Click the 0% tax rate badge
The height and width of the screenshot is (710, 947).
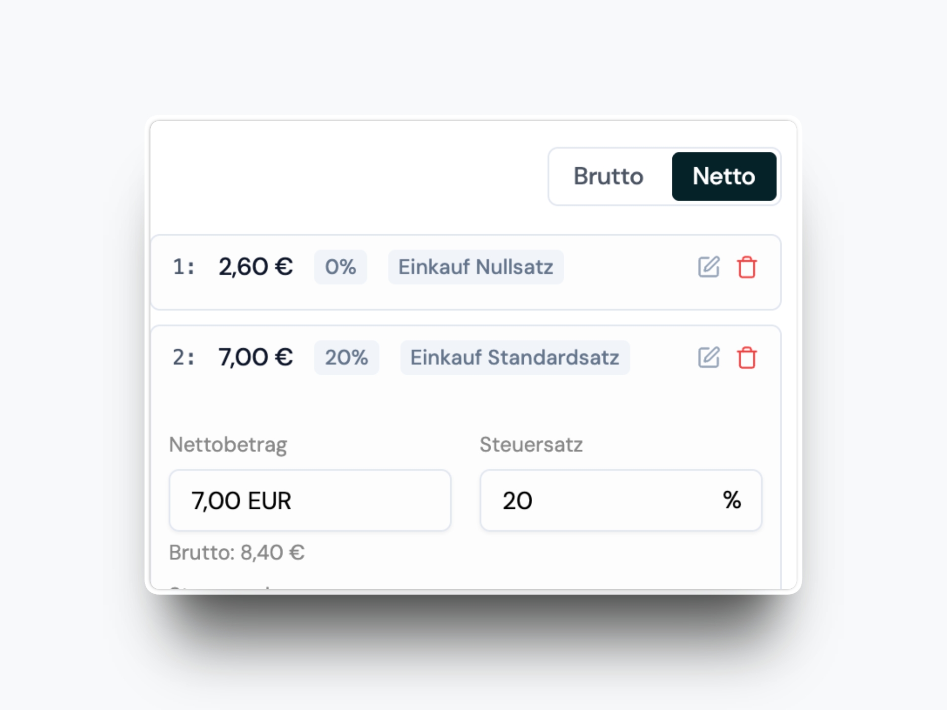pyautogui.click(x=340, y=267)
